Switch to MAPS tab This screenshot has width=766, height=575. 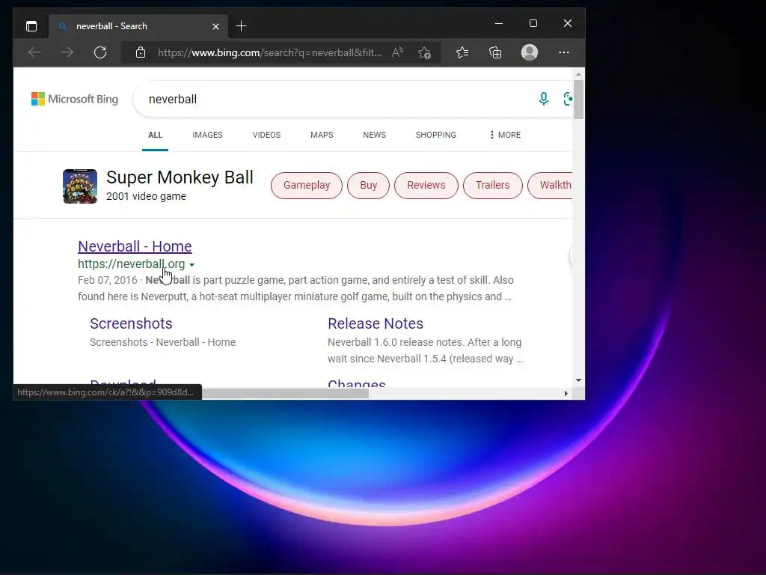(x=322, y=135)
